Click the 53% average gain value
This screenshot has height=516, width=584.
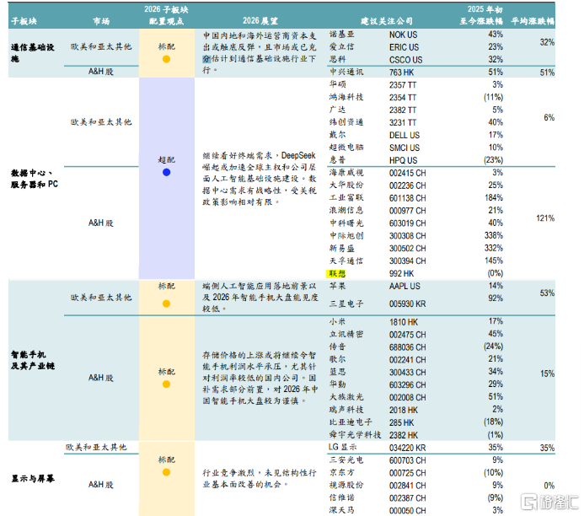548,293
